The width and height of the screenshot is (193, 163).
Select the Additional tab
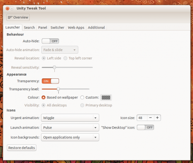[96, 27]
